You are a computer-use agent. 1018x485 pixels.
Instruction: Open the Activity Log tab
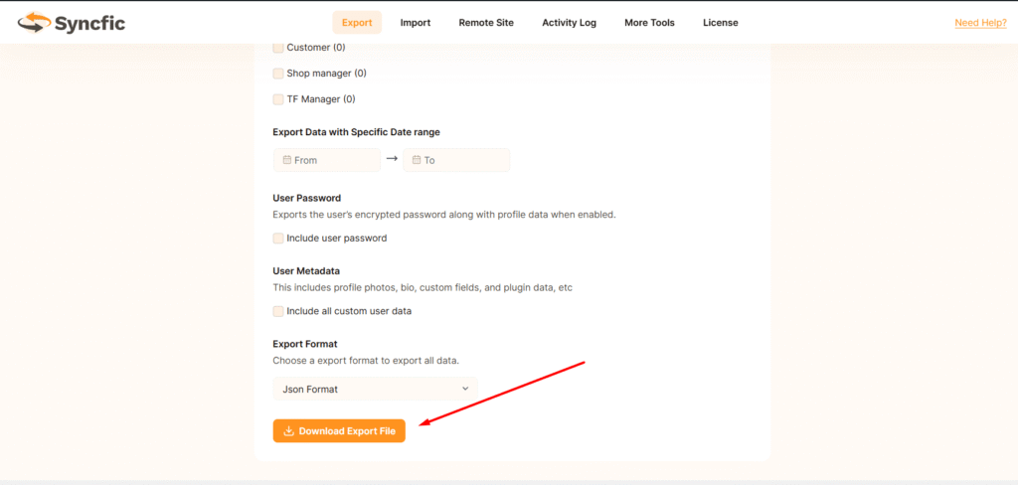[x=569, y=23]
